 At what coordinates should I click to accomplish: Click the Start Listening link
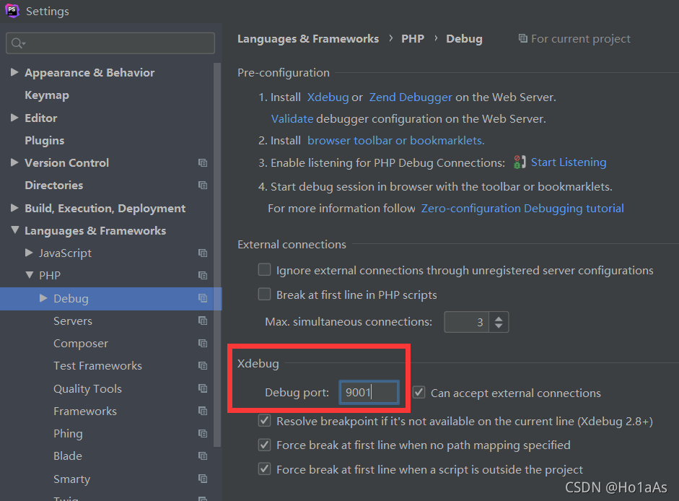[569, 162]
